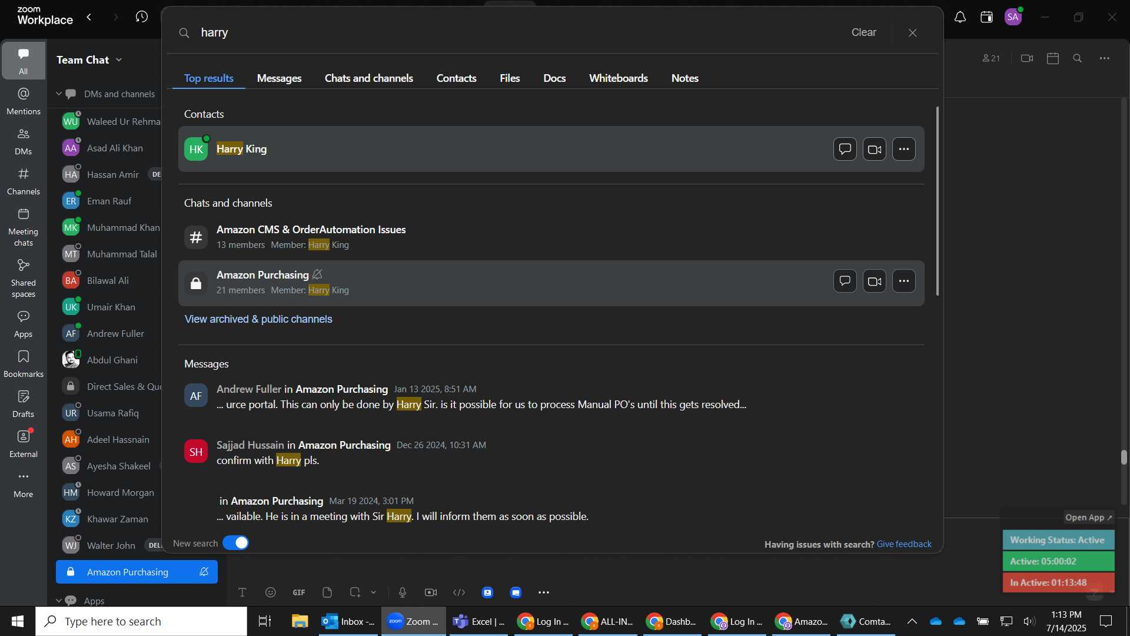The height and width of the screenshot is (636, 1130).
Task: Toggle the New search switch
Action: tap(235, 543)
